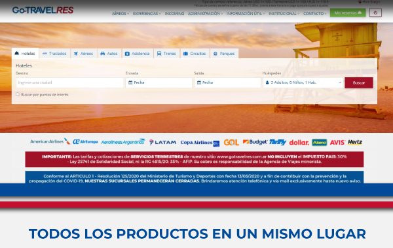Click the red Buscar button
This screenshot has width=393, height=248.
[359, 82]
